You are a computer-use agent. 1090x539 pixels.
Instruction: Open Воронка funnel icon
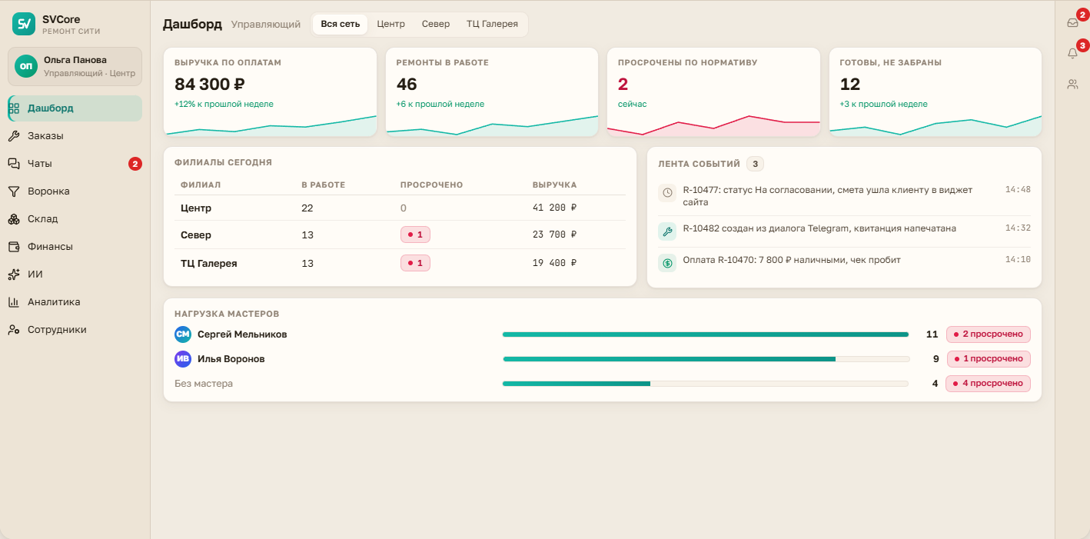(x=14, y=191)
